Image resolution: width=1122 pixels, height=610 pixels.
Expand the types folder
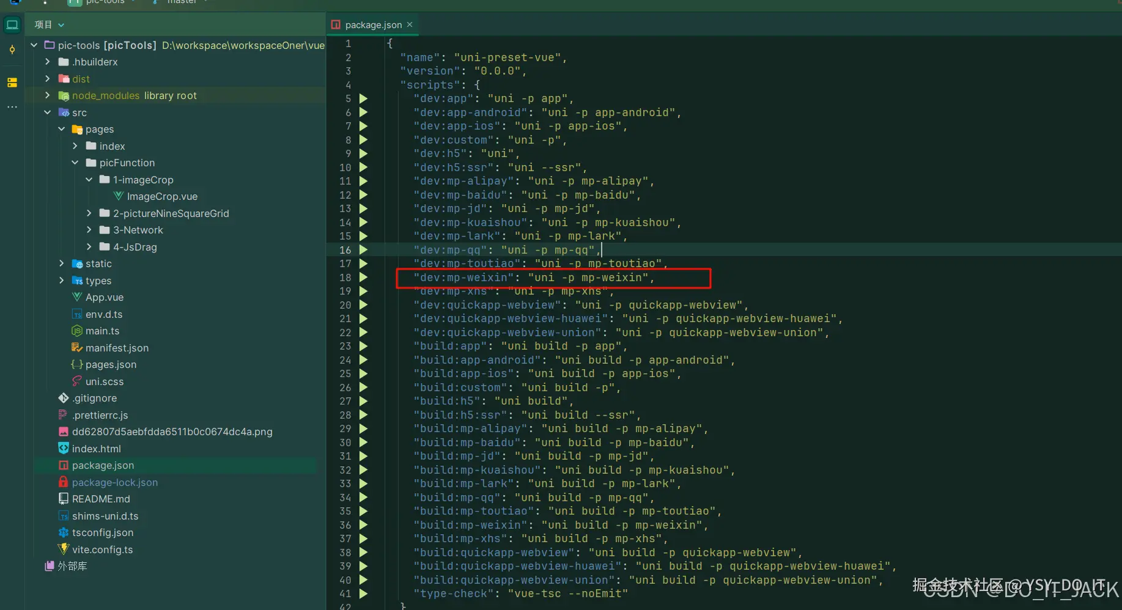click(61, 281)
